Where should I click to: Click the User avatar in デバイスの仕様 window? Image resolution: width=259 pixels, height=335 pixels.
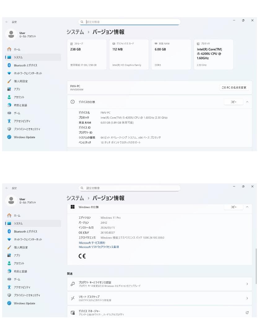click(11, 34)
